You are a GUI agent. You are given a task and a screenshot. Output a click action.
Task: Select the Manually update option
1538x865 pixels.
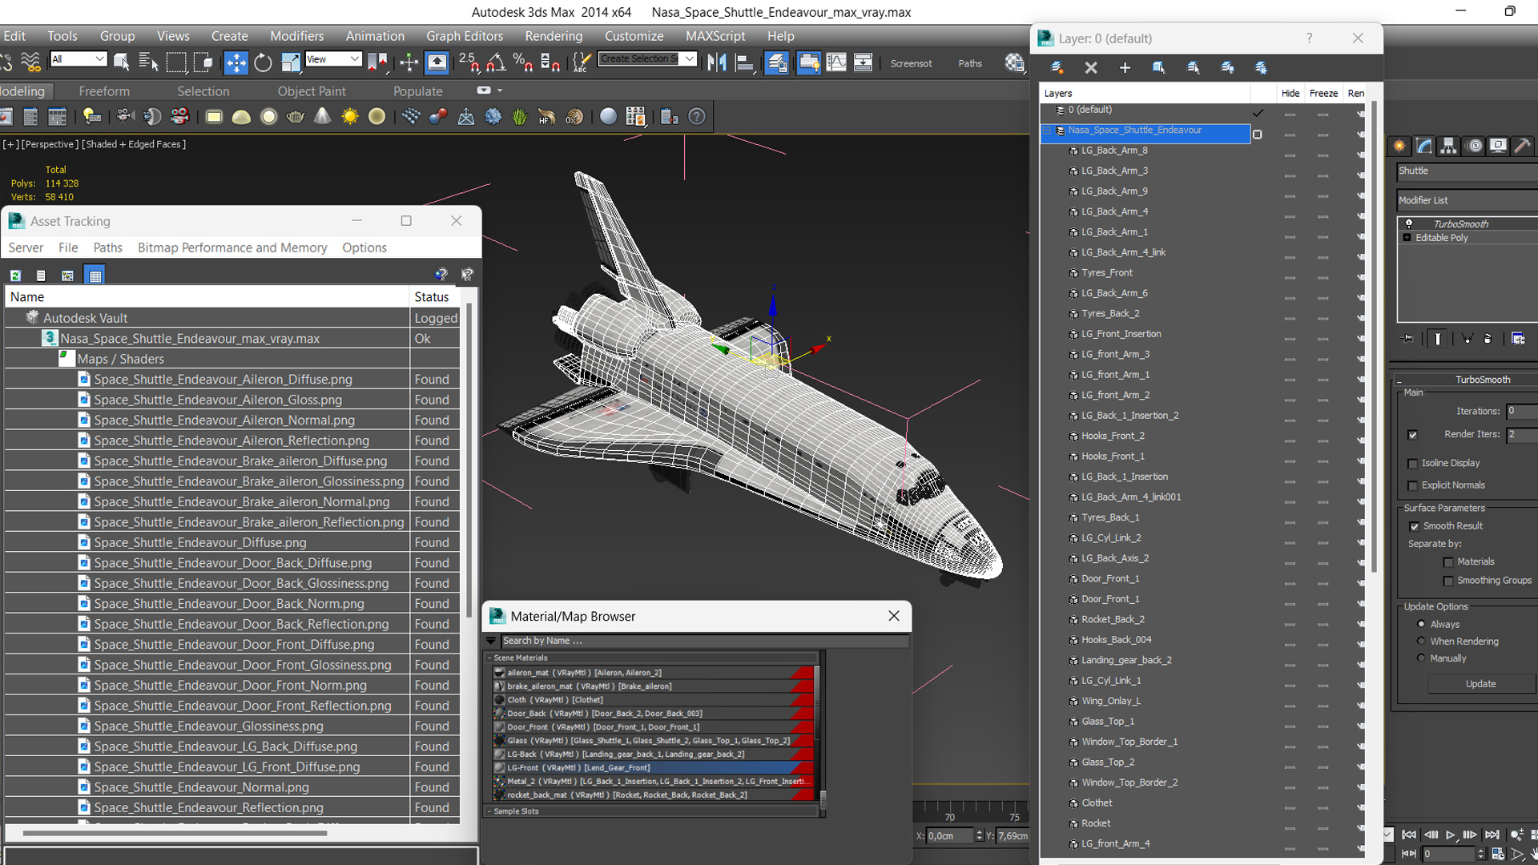[x=1422, y=658]
